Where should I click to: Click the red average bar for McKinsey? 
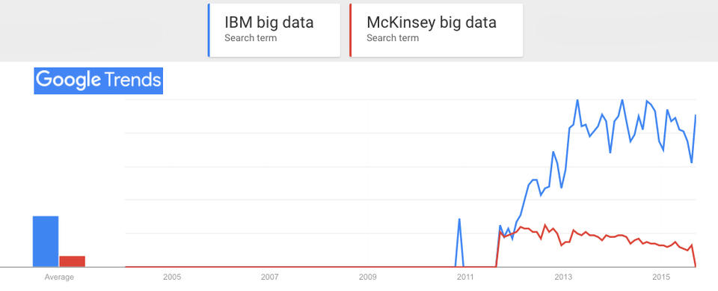coord(73,261)
